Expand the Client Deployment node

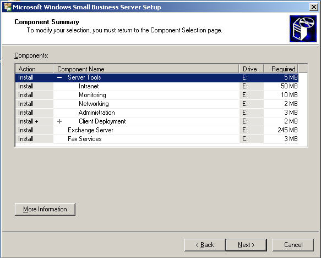pyautogui.click(x=59, y=121)
